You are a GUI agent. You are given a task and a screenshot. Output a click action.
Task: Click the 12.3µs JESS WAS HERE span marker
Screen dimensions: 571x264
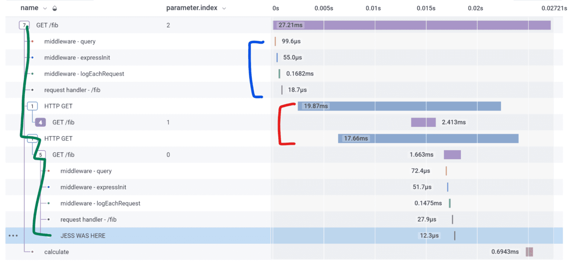(x=454, y=236)
